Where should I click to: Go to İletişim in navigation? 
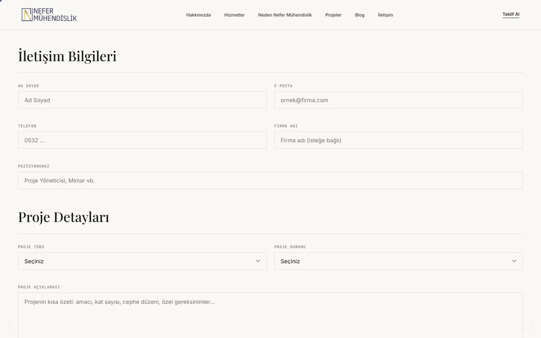point(385,15)
